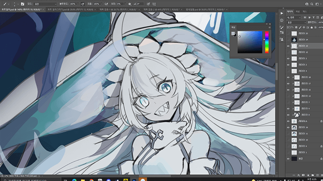Toggle pressure for opacity icon

83,4
